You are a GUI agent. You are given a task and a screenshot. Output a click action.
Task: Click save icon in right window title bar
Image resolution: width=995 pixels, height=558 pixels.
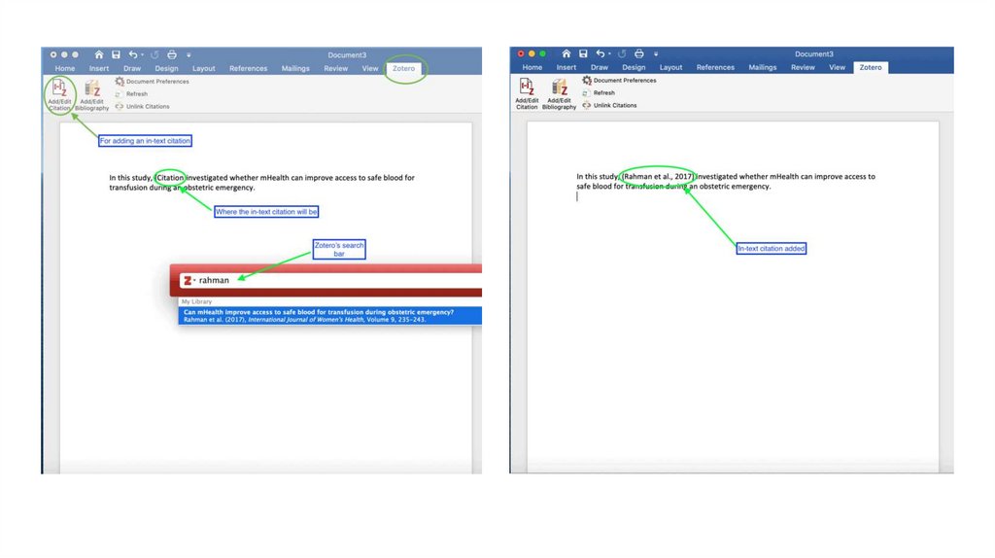coord(583,54)
